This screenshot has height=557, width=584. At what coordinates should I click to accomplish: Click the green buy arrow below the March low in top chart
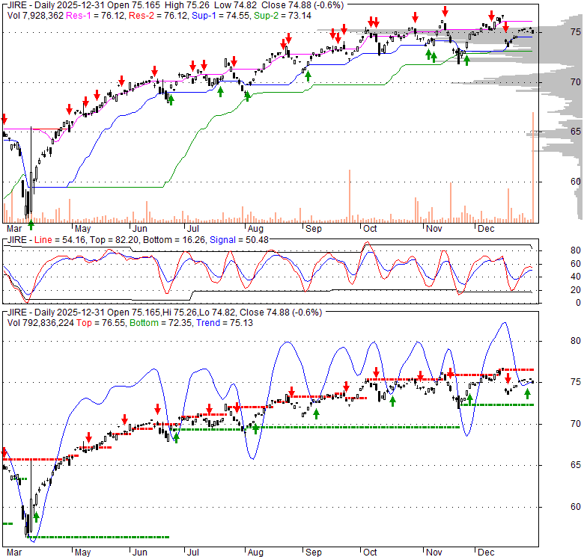[x=31, y=224]
